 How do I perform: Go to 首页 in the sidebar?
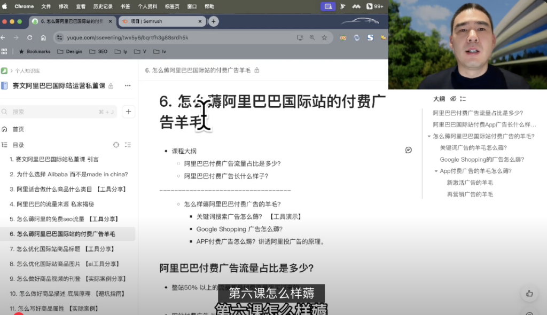18,129
